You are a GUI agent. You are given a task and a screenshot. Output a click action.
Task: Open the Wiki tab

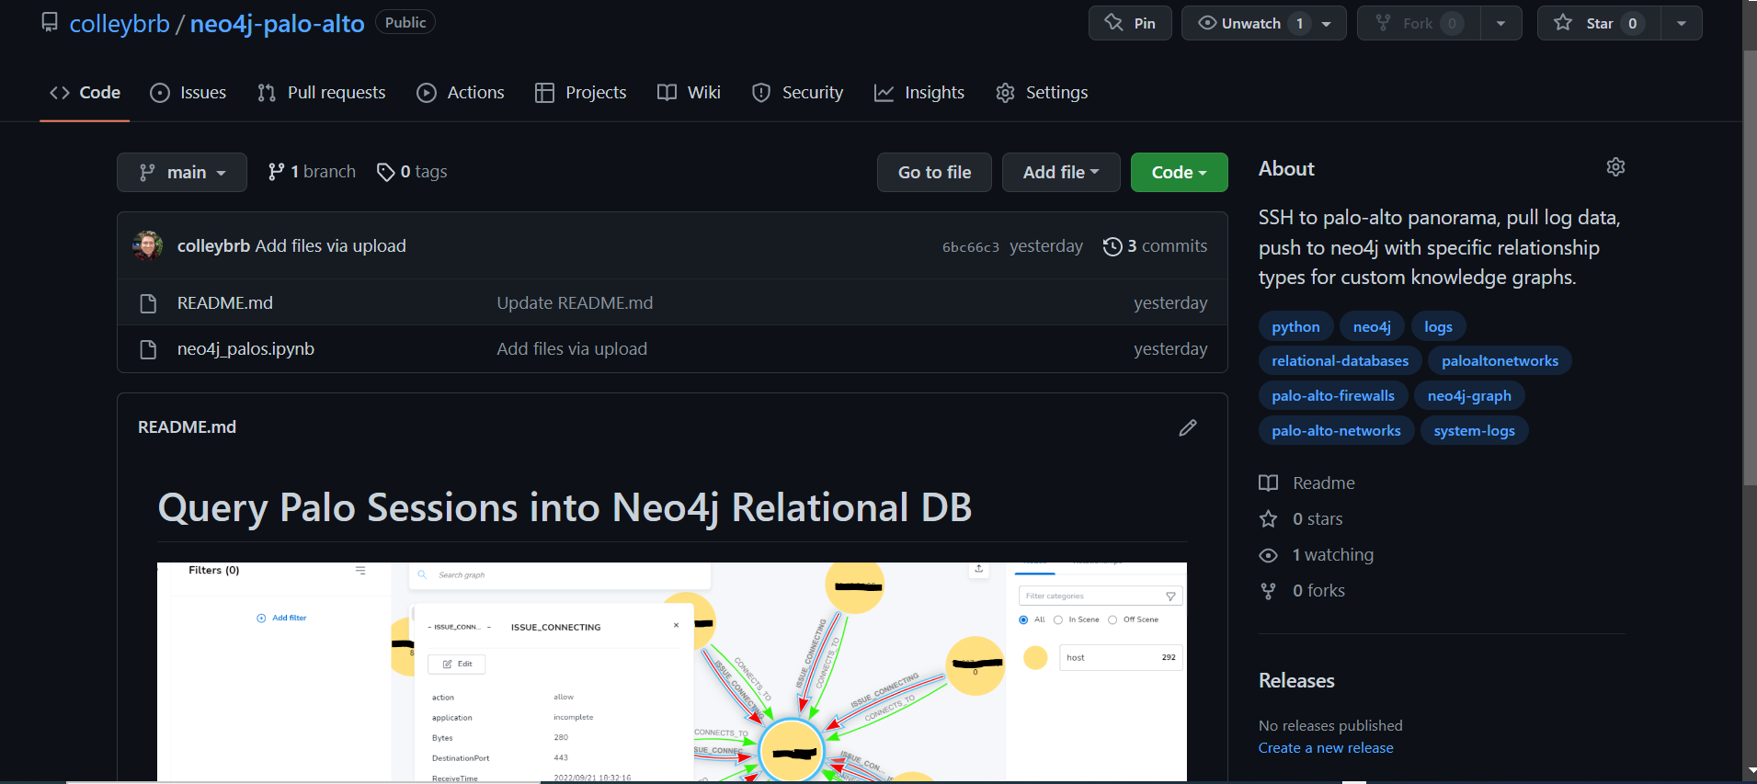tap(690, 93)
